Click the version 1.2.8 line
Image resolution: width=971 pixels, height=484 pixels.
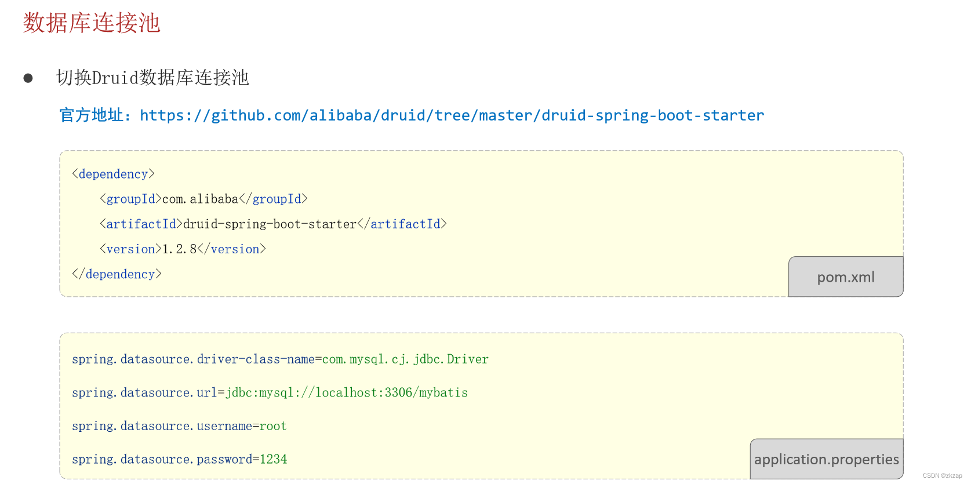coord(183,249)
